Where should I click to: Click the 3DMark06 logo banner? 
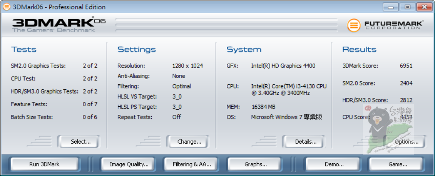[x=59, y=25]
